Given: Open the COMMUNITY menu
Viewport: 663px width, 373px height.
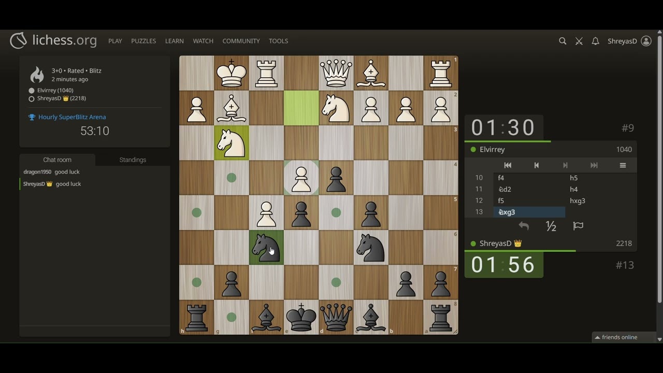Looking at the screenshot, I should click(241, 41).
